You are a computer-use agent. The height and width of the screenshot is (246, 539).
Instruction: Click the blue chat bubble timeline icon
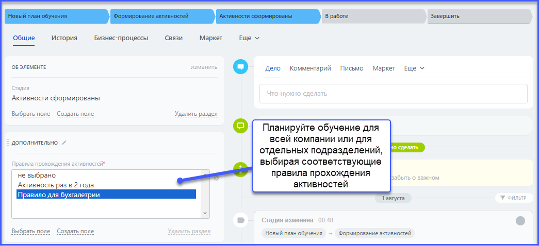(x=240, y=66)
